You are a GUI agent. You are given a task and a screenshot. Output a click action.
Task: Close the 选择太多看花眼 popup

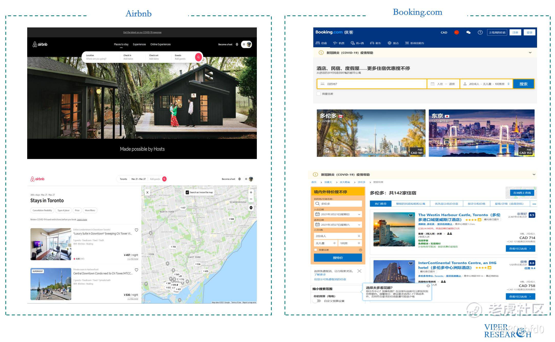coord(428,286)
